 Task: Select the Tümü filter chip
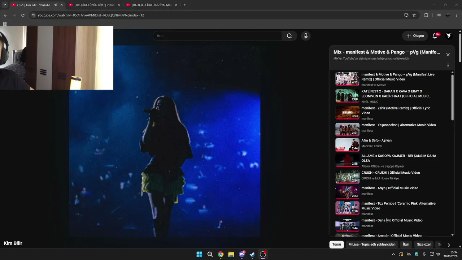336,244
